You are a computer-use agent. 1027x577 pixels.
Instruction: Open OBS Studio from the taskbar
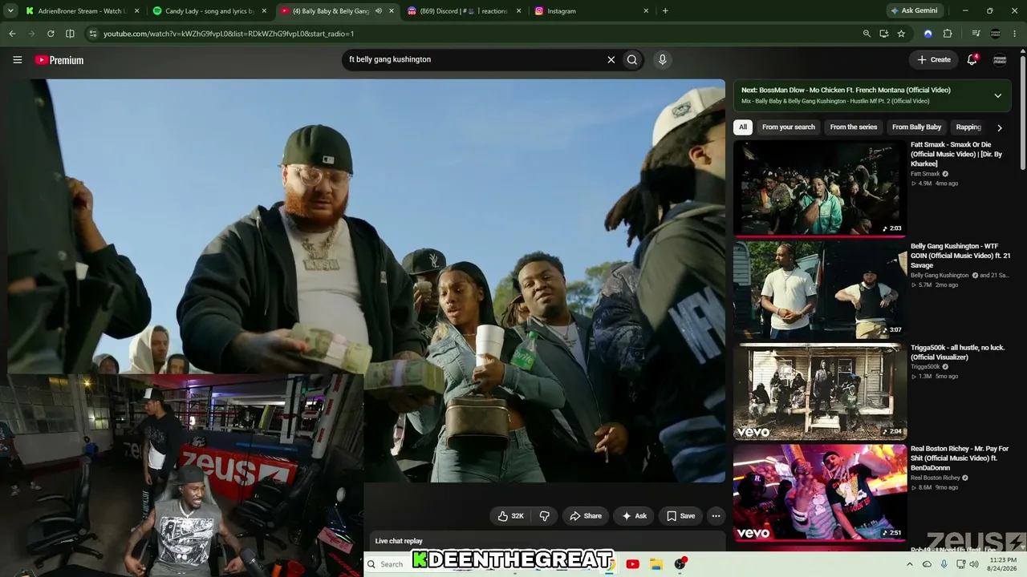tap(680, 564)
